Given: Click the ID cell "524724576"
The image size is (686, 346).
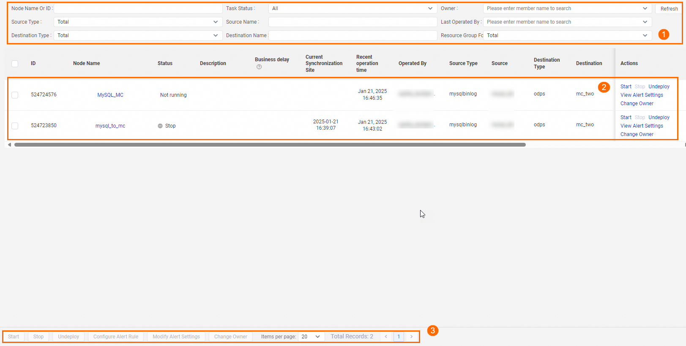Looking at the screenshot, I should 44,95.
